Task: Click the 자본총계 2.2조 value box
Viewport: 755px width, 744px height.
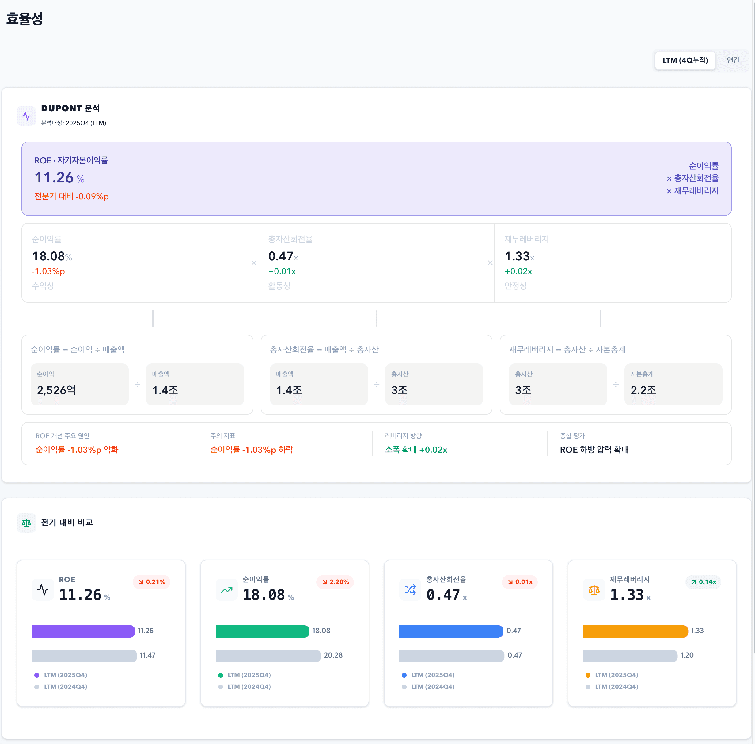Action: pos(673,384)
